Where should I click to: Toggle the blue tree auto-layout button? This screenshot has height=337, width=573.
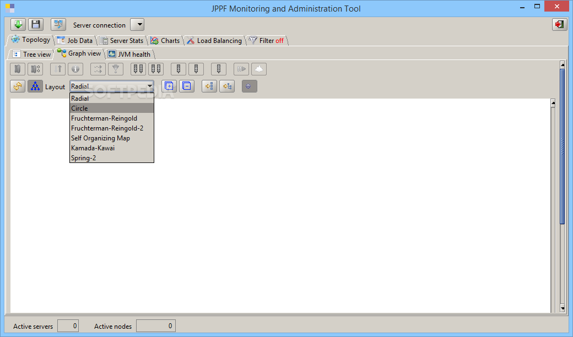35,86
